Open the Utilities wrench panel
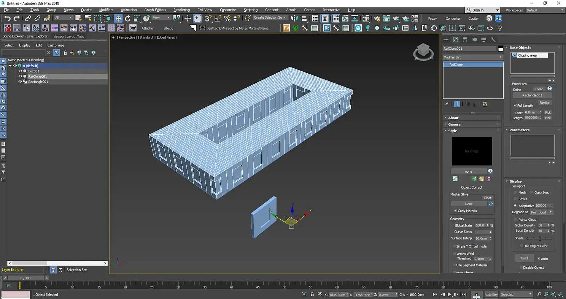 pyautogui.click(x=493, y=39)
